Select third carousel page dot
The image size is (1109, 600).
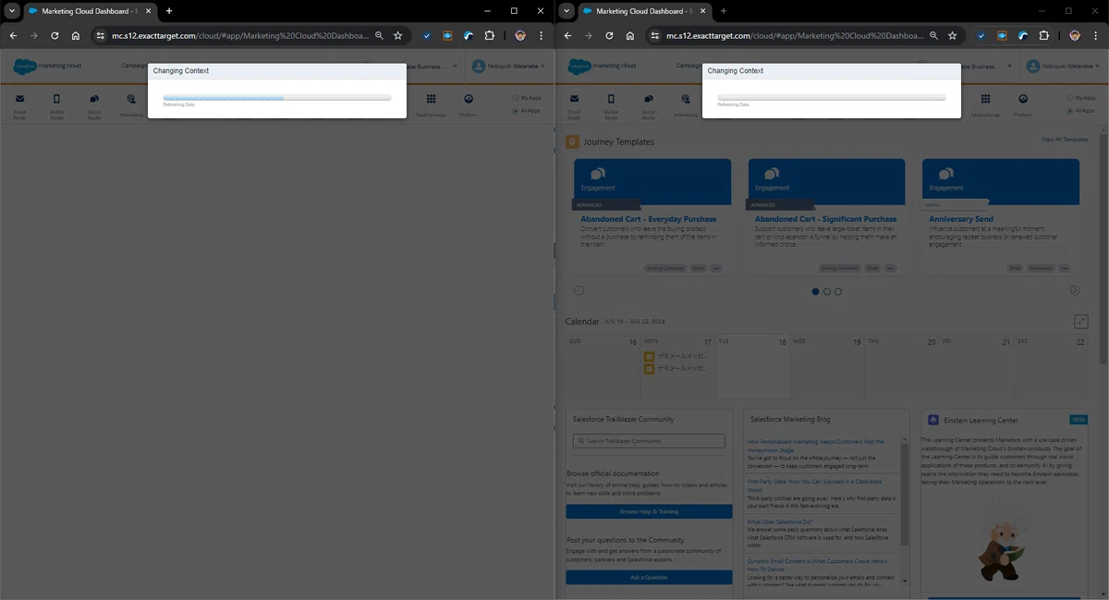(838, 291)
